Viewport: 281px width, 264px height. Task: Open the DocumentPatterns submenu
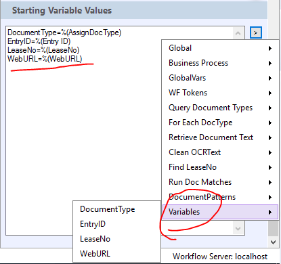(220, 197)
